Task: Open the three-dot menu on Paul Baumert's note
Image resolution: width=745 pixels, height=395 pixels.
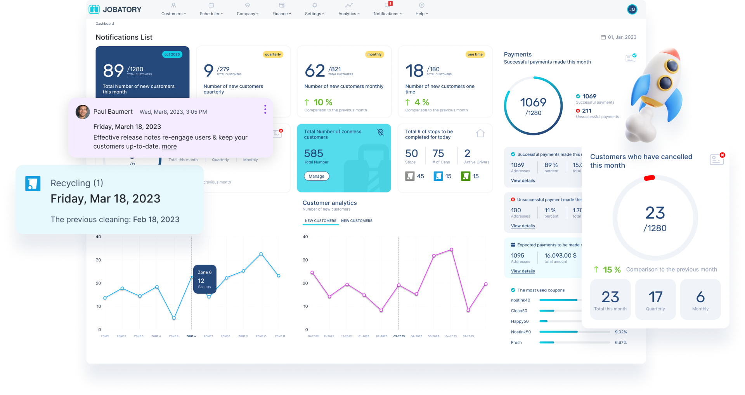Action: [x=265, y=109]
